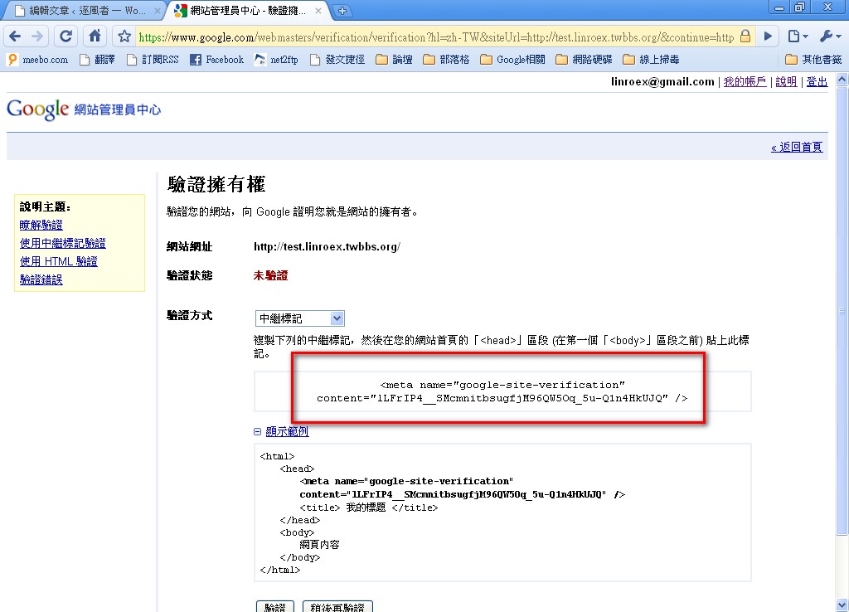Minimize the browser window
Screen dimensions: 849x612
pyautogui.click(x=779, y=7)
